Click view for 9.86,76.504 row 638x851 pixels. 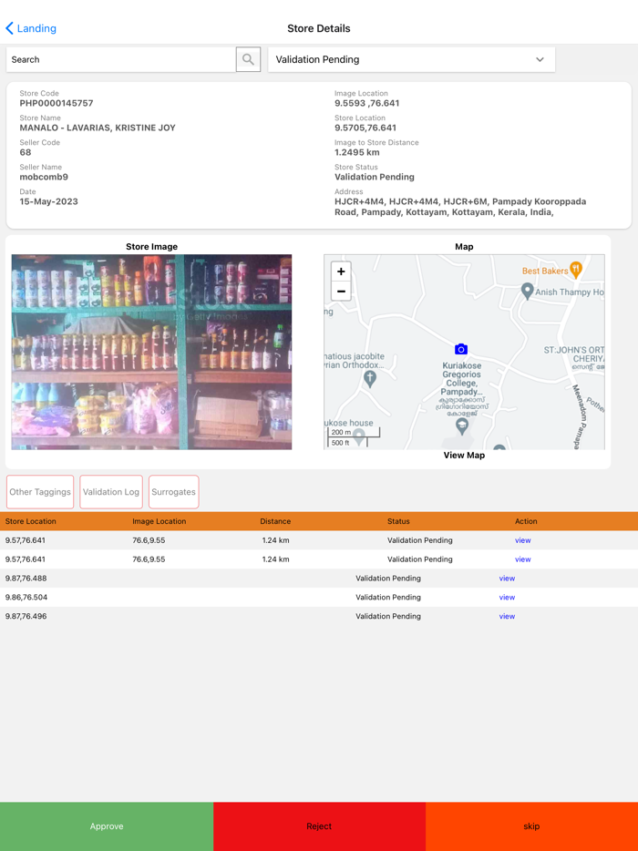[x=507, y=597]
